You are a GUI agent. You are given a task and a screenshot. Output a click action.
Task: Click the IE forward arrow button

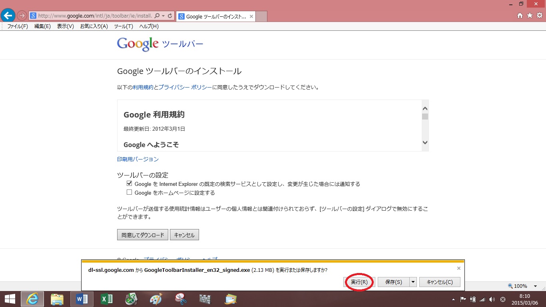(x=22, y=16)
